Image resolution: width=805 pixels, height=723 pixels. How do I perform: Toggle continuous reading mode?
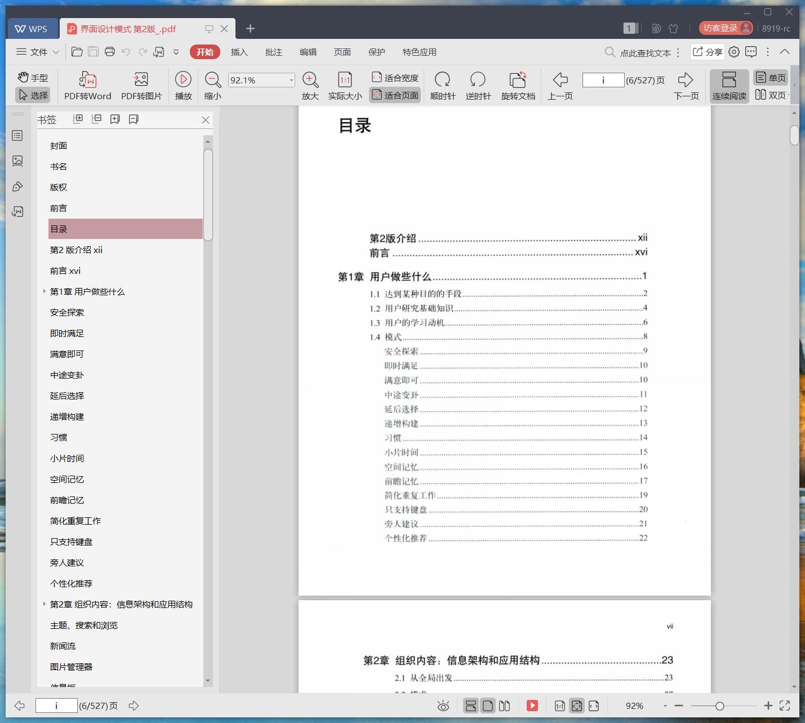coord(729,86)
